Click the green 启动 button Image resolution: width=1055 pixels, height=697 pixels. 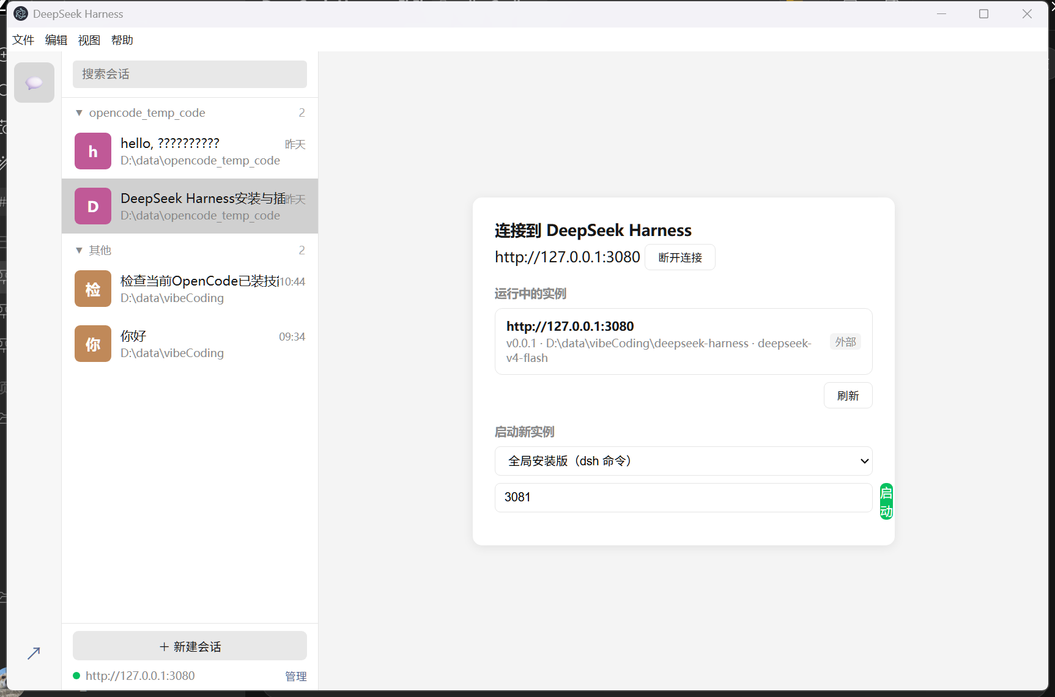click(886, 501)
